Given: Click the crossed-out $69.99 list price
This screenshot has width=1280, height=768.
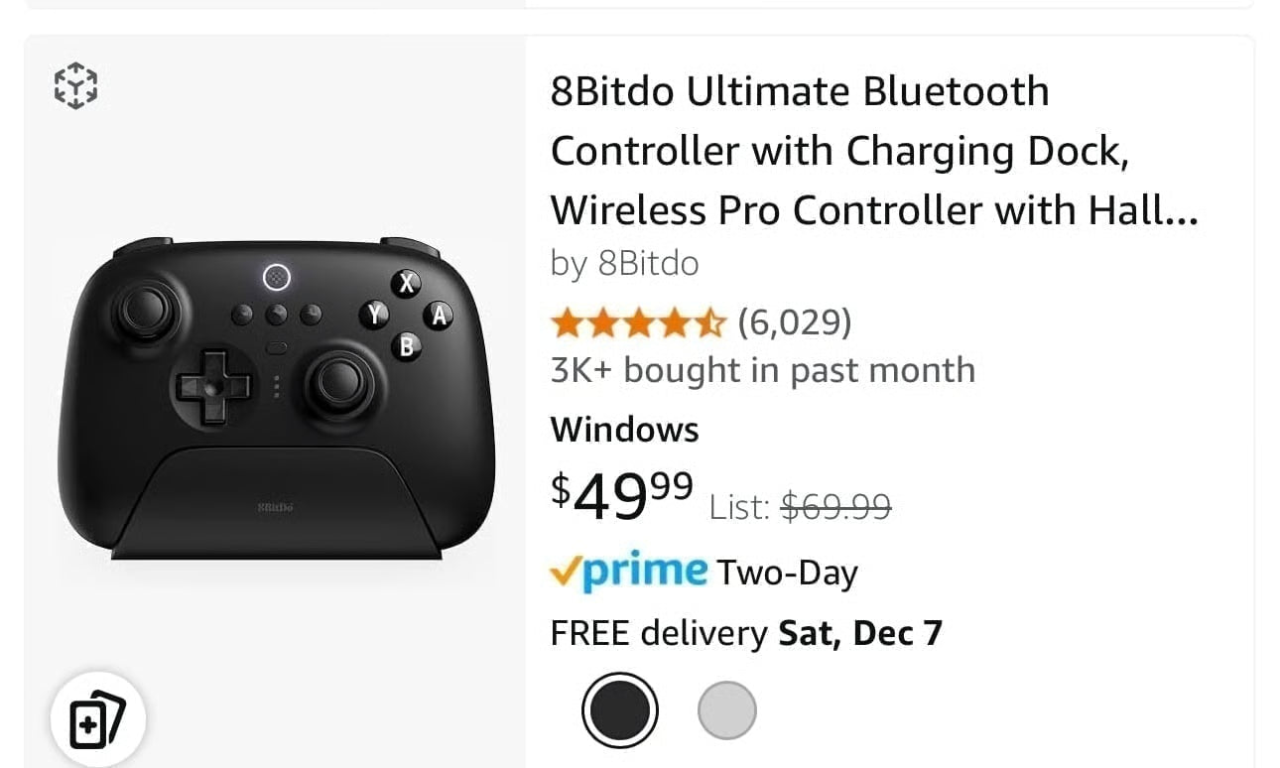Looking at the screenshot, I should tap(835, 507).
